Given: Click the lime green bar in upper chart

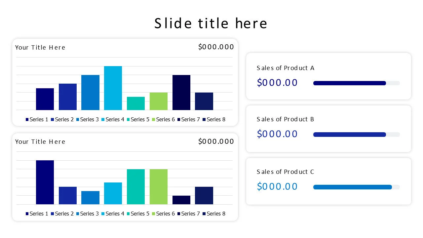Looking at the screenshot, I should [159, 101].
